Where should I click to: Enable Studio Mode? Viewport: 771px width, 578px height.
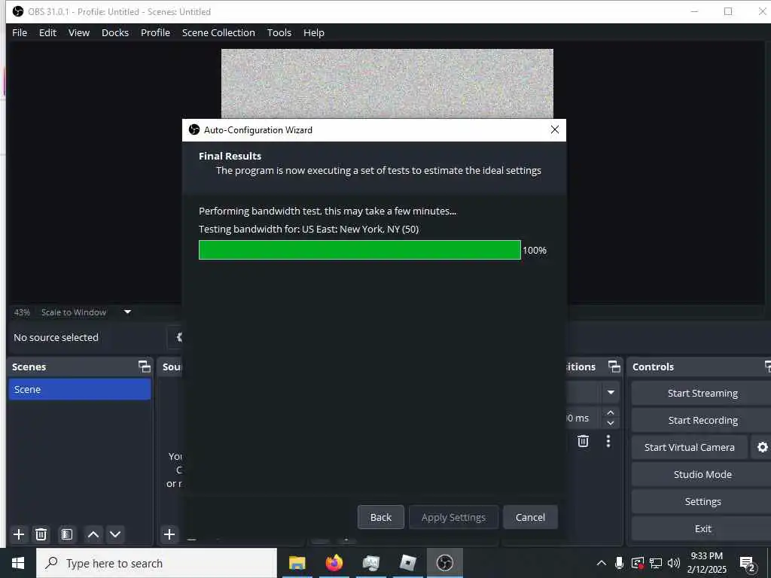[702, 474]
